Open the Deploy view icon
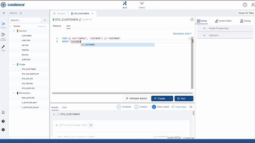255x143 pixels. [142, 5]
